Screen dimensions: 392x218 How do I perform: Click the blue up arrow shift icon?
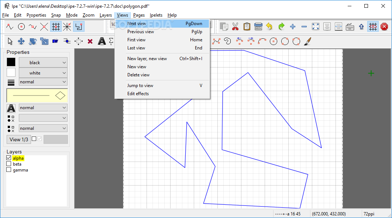361,27
